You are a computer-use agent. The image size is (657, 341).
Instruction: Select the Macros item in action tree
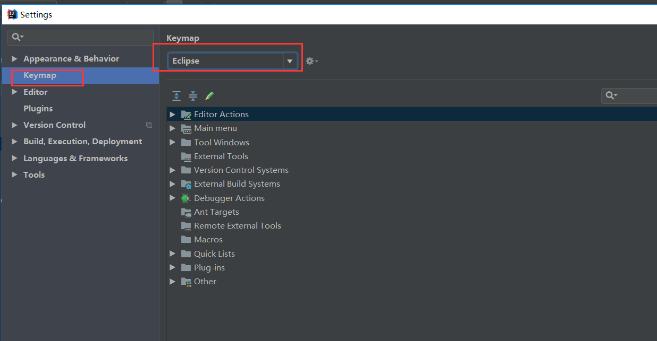pyautogui.click(x=208, y=240)
